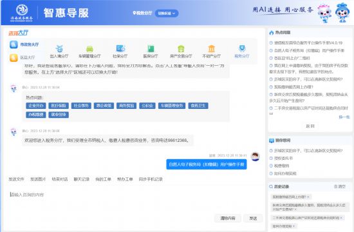Viewport: 354px width, 232px height.
Task: Open the 不动产分厅 building icon
Action: pos(211,48)
